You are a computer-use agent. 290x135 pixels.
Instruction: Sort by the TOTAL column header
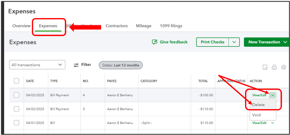(x=203, y=81)
